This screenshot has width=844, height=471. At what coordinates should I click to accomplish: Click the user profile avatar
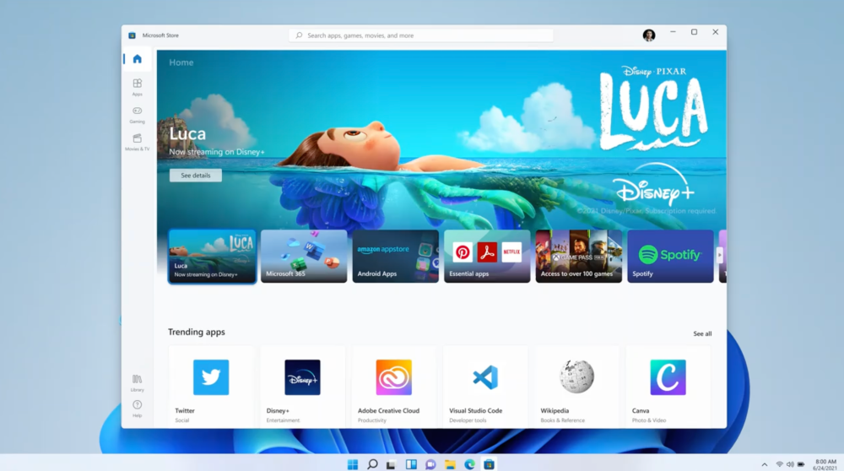pyautogui.click(x=648, y=35)
